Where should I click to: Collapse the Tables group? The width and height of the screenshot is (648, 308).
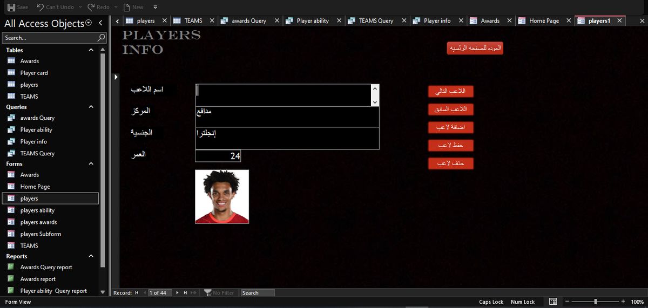[x=91, y=50]
